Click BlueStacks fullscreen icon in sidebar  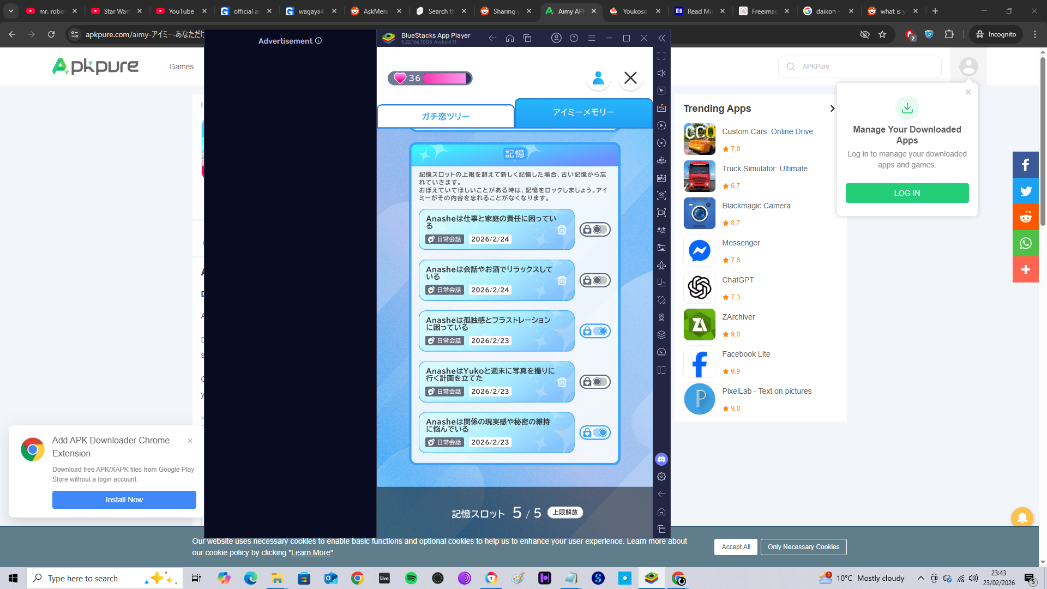point(661,56)
